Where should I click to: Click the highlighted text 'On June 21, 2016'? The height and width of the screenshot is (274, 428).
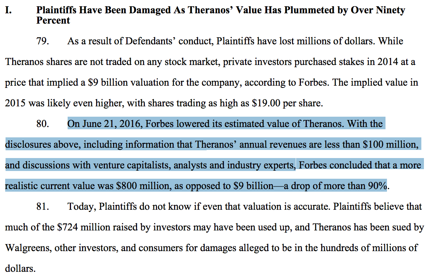(x=105, y=124)
